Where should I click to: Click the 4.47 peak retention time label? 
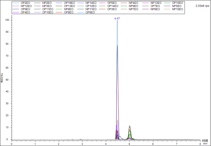pyautogui.click(x=117, y=18)
